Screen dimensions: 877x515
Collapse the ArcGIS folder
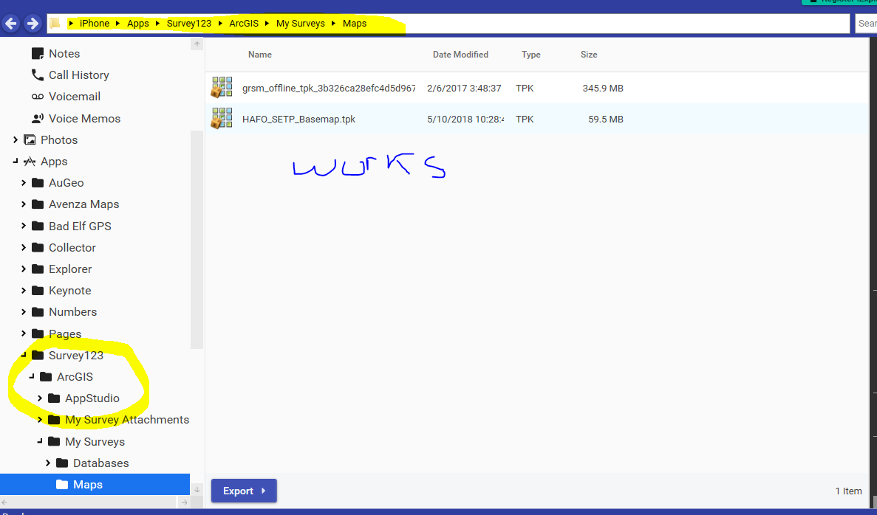(x=32, y=376)
